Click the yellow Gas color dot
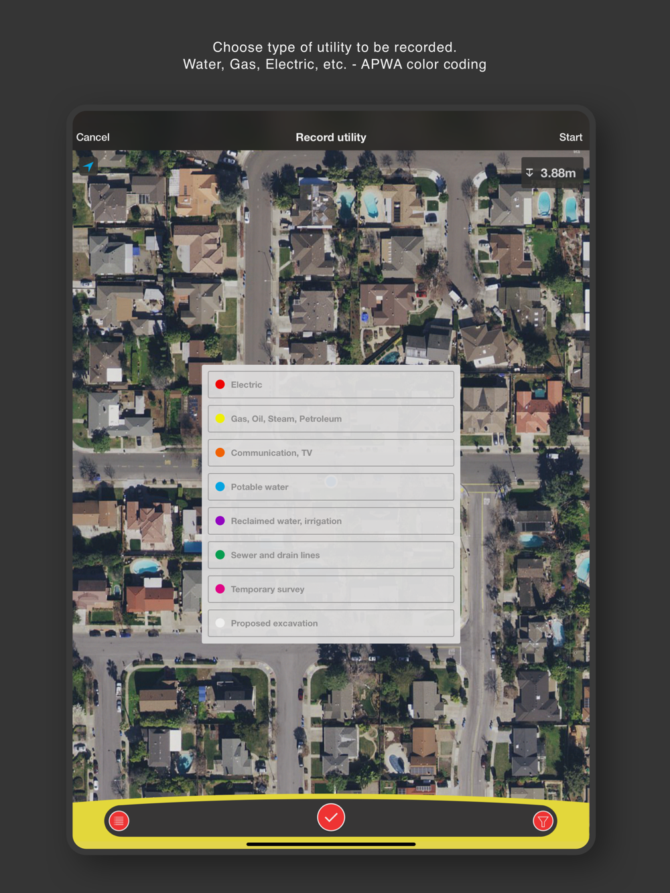 pyautogui.click(x=220, y=418)
